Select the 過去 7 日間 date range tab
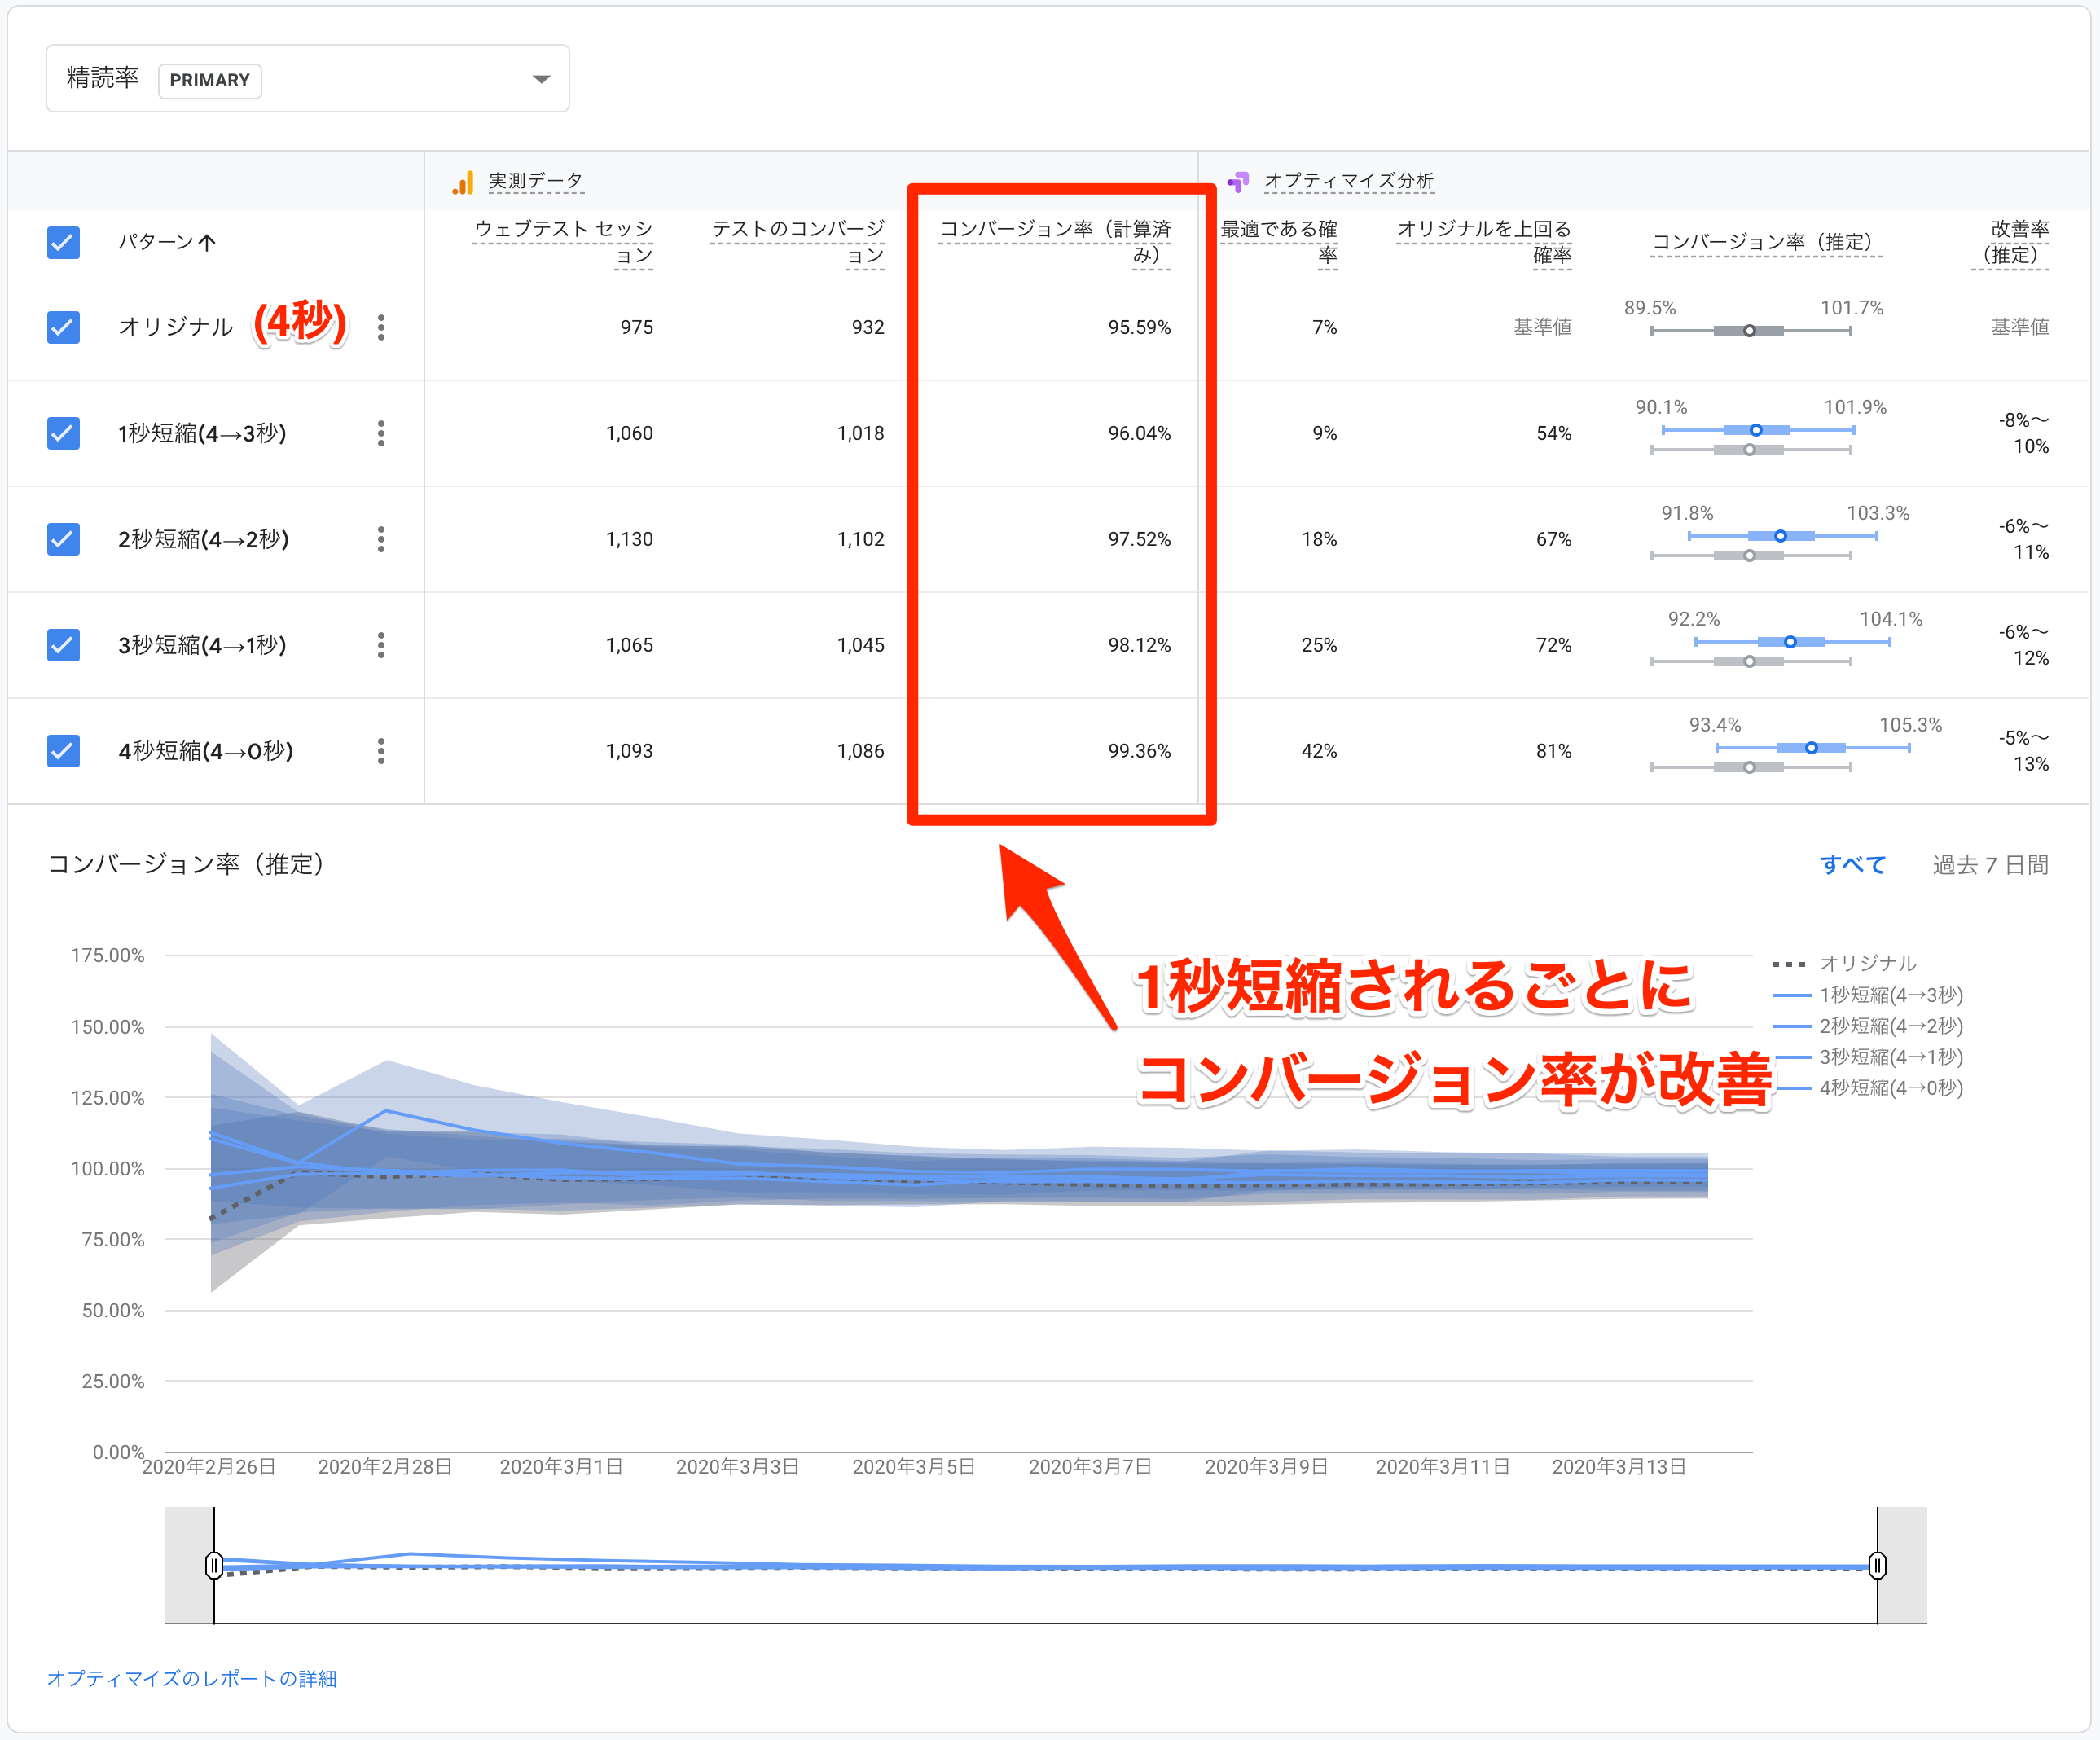This screenshot has width=2100, height=1740. [1990, 864]
